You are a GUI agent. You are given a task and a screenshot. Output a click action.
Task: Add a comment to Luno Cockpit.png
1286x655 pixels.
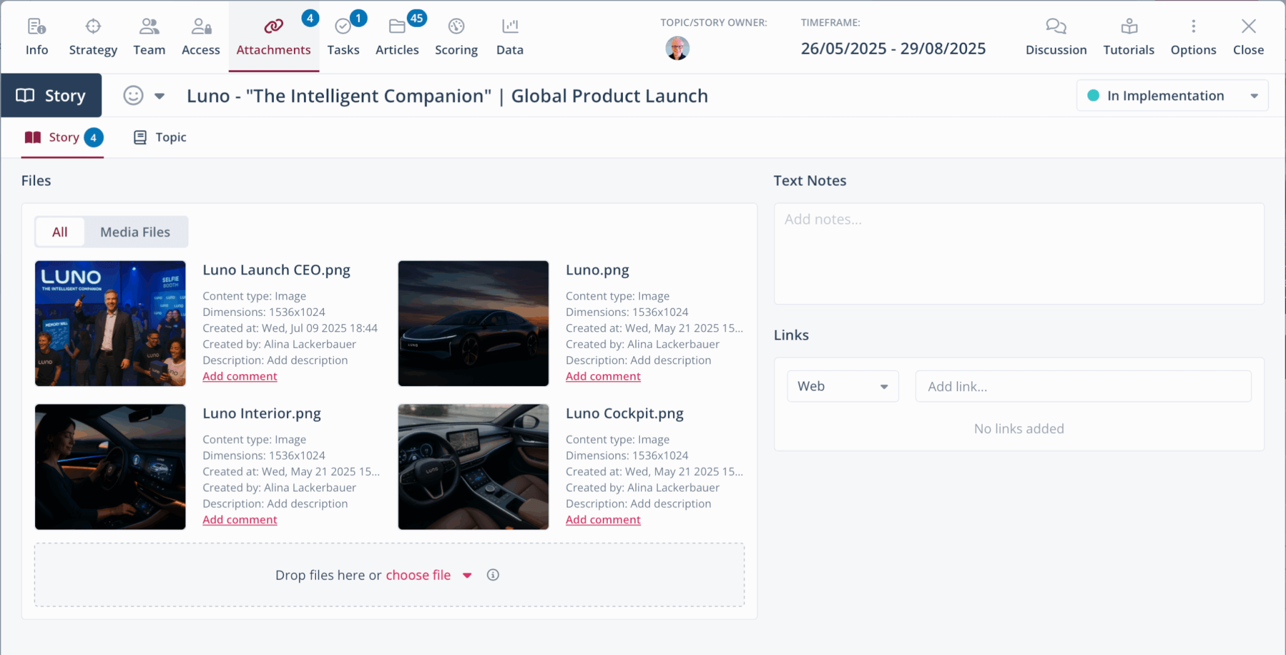pyautogui.click(x=602, y=519)
